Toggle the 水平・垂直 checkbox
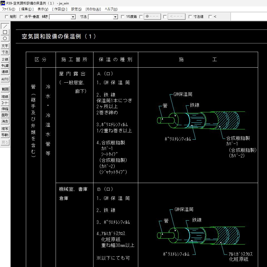The image size is (267, 267). (21, 17)
